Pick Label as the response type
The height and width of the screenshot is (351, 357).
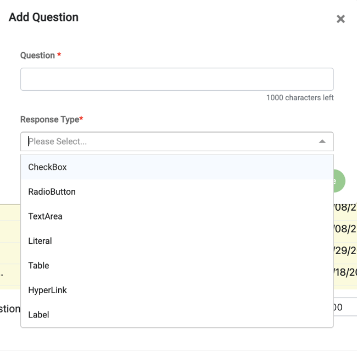(38, 315)
